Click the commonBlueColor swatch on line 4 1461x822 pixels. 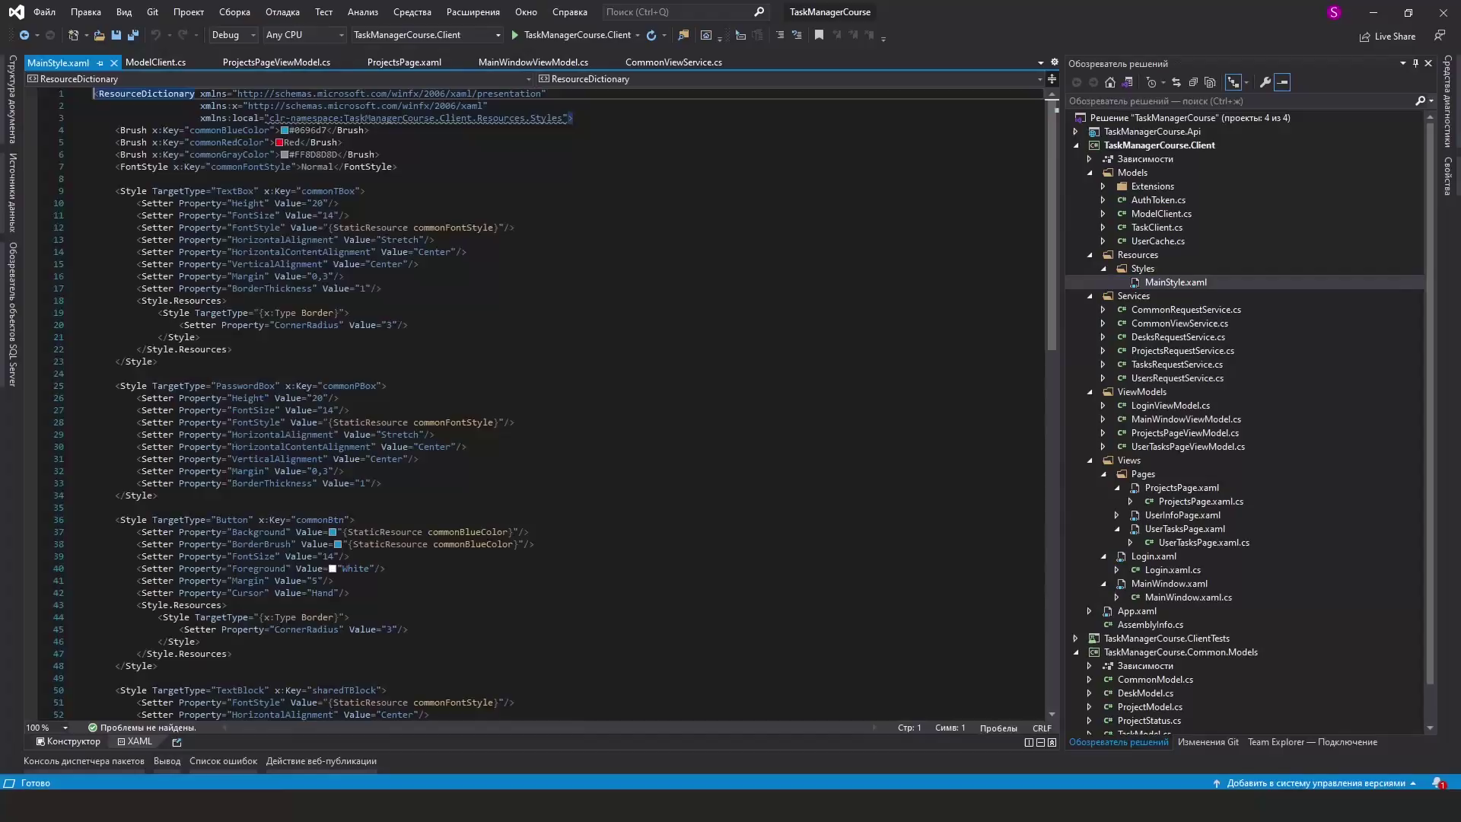tap(285, 130)
